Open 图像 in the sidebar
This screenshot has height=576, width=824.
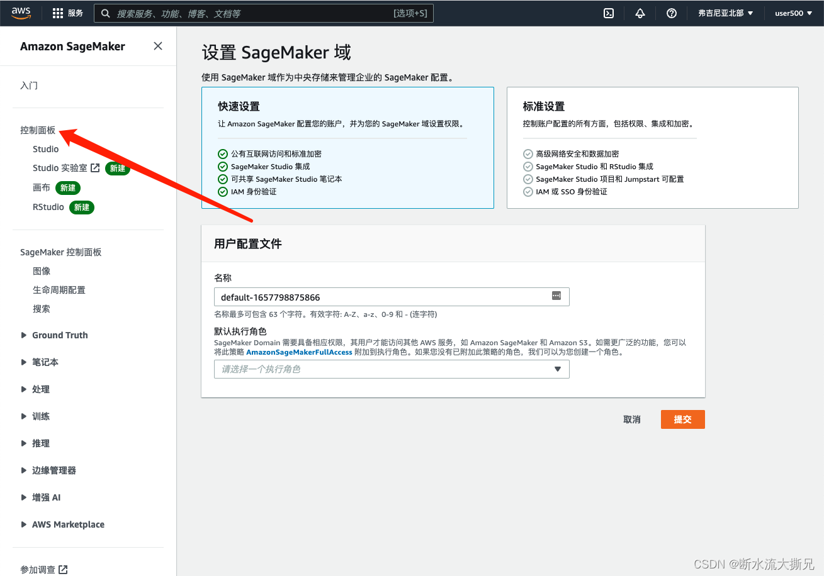42,271
